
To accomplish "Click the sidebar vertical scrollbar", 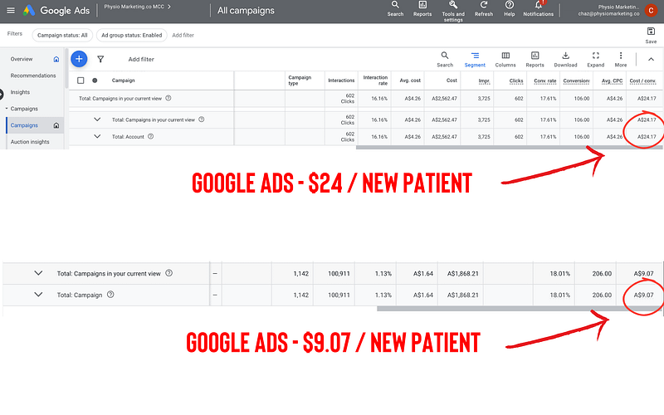I will (x=66, y=68).
